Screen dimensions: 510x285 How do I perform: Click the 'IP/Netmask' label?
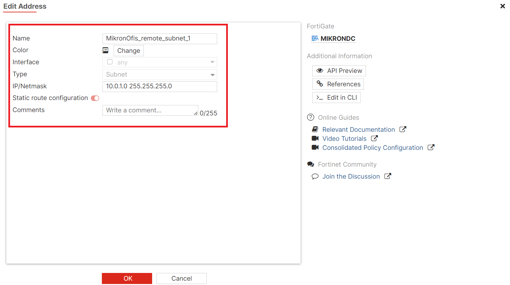(x=30, y=86)
